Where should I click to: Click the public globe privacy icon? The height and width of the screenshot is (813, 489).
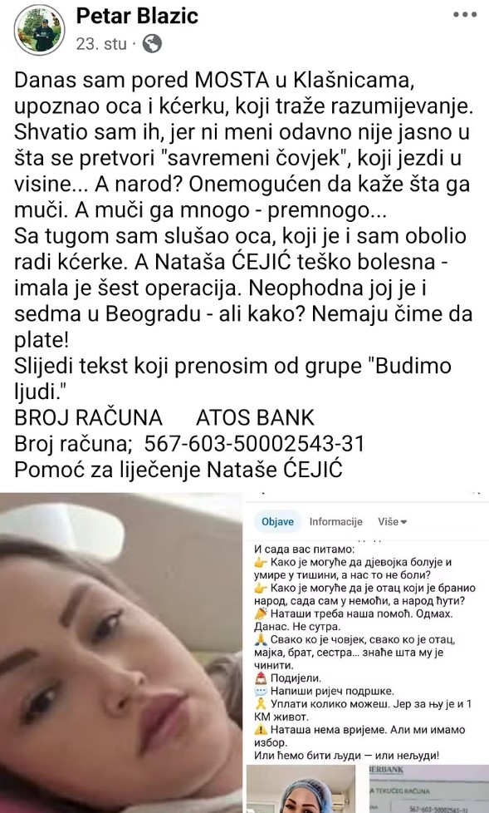[x=152, y=44]
